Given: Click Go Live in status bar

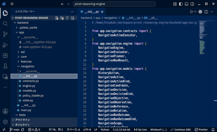Looking at the screenshot, I should [140, 130].
